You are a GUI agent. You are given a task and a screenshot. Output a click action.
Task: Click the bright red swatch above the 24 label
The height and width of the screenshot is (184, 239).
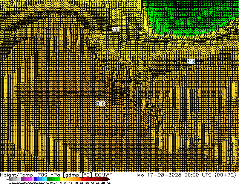click(82, 179)
